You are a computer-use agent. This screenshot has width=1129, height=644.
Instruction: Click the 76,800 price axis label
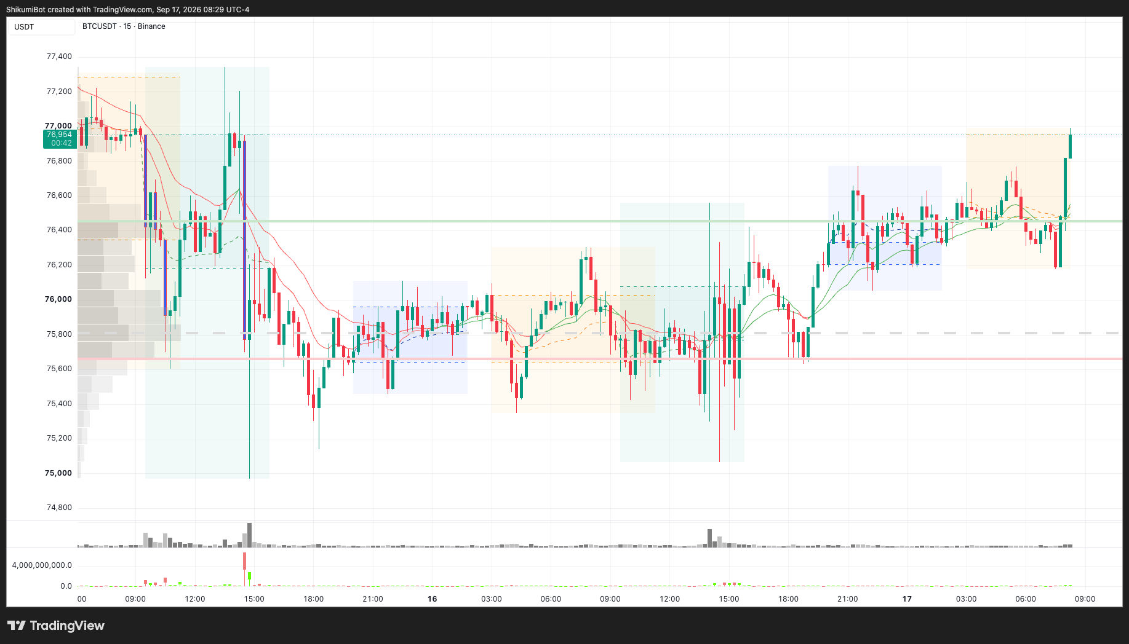click(x=59, y=161)
